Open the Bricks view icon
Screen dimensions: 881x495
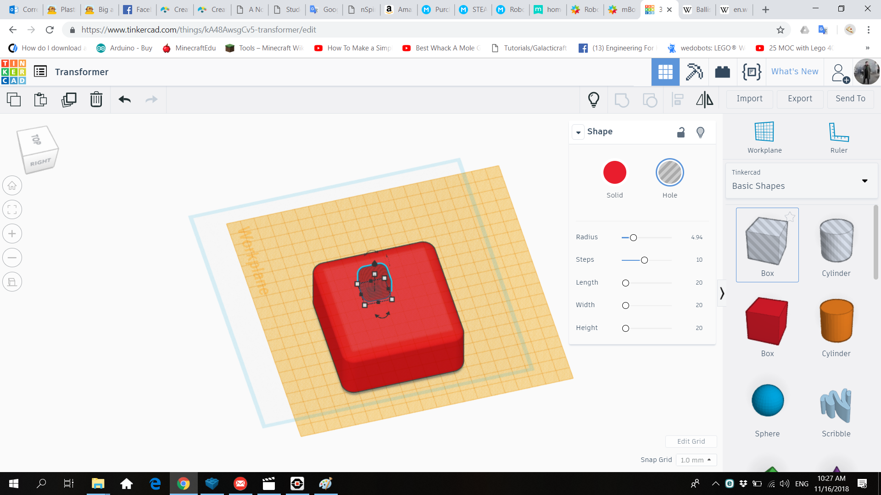click(x=722, y=72)
